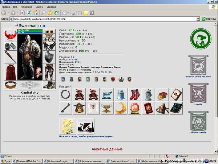Open the events.combats.com link
This screenshot has height=164, width=218.
pos(198,77)
